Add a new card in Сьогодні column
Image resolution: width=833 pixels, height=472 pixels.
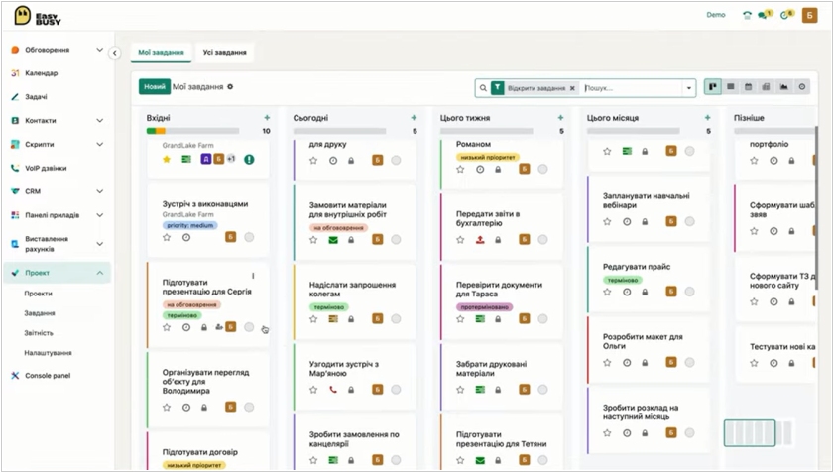414,117
